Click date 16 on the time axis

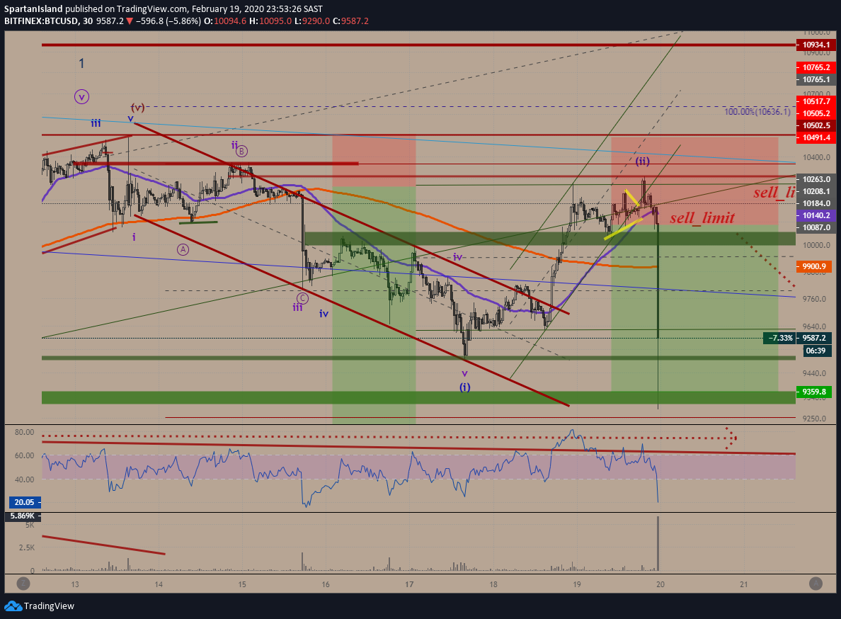(x=326, y=585)
